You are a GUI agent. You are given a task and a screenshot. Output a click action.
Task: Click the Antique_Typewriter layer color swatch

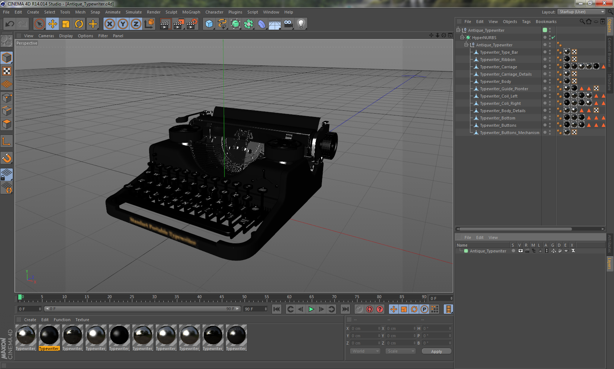[x=466, y=251]
